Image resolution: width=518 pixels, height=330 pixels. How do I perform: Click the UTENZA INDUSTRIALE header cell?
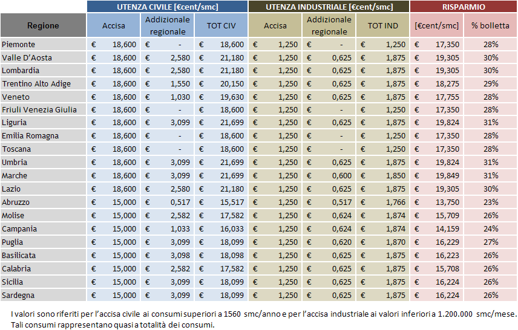pos(329,7)
